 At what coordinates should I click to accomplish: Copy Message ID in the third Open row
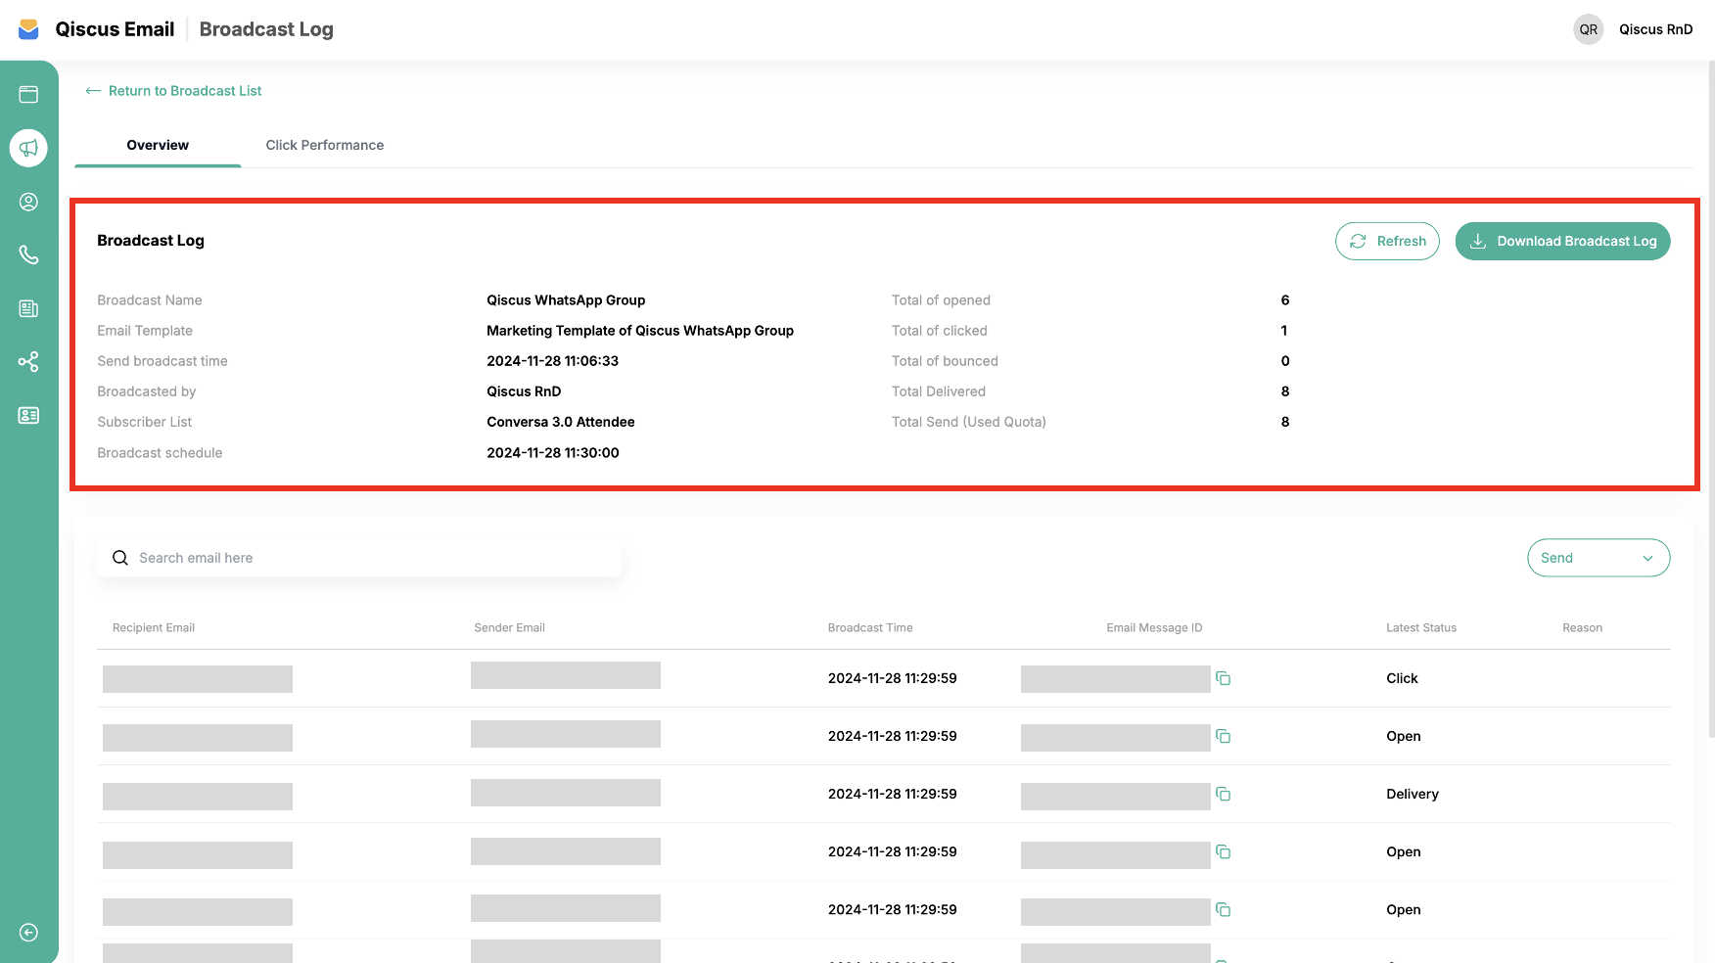(1223, 909)
